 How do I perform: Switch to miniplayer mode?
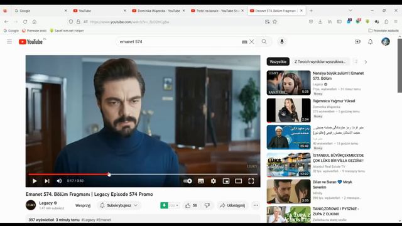click(226, 181)
